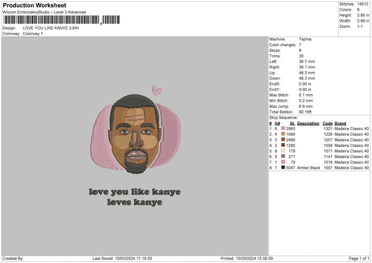Click thread code '1141'

click(328, 156)
